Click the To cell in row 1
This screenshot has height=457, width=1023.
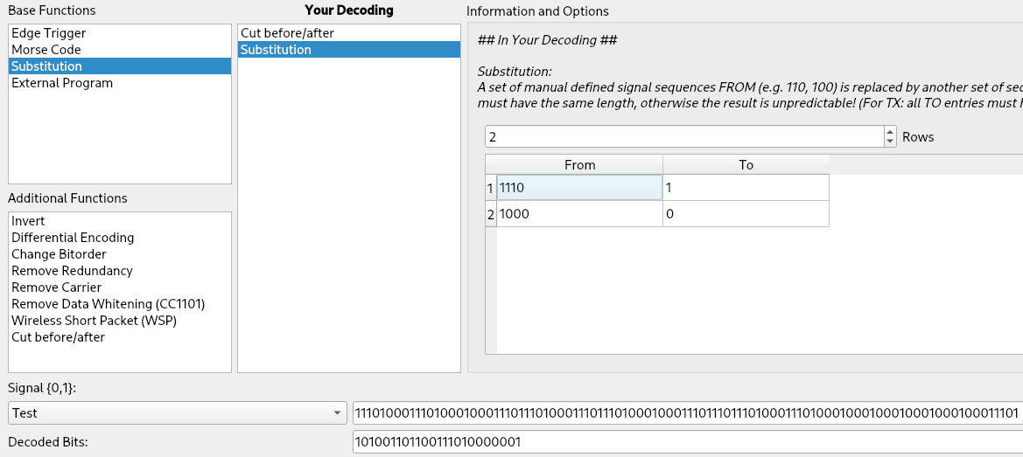(745, 188)
